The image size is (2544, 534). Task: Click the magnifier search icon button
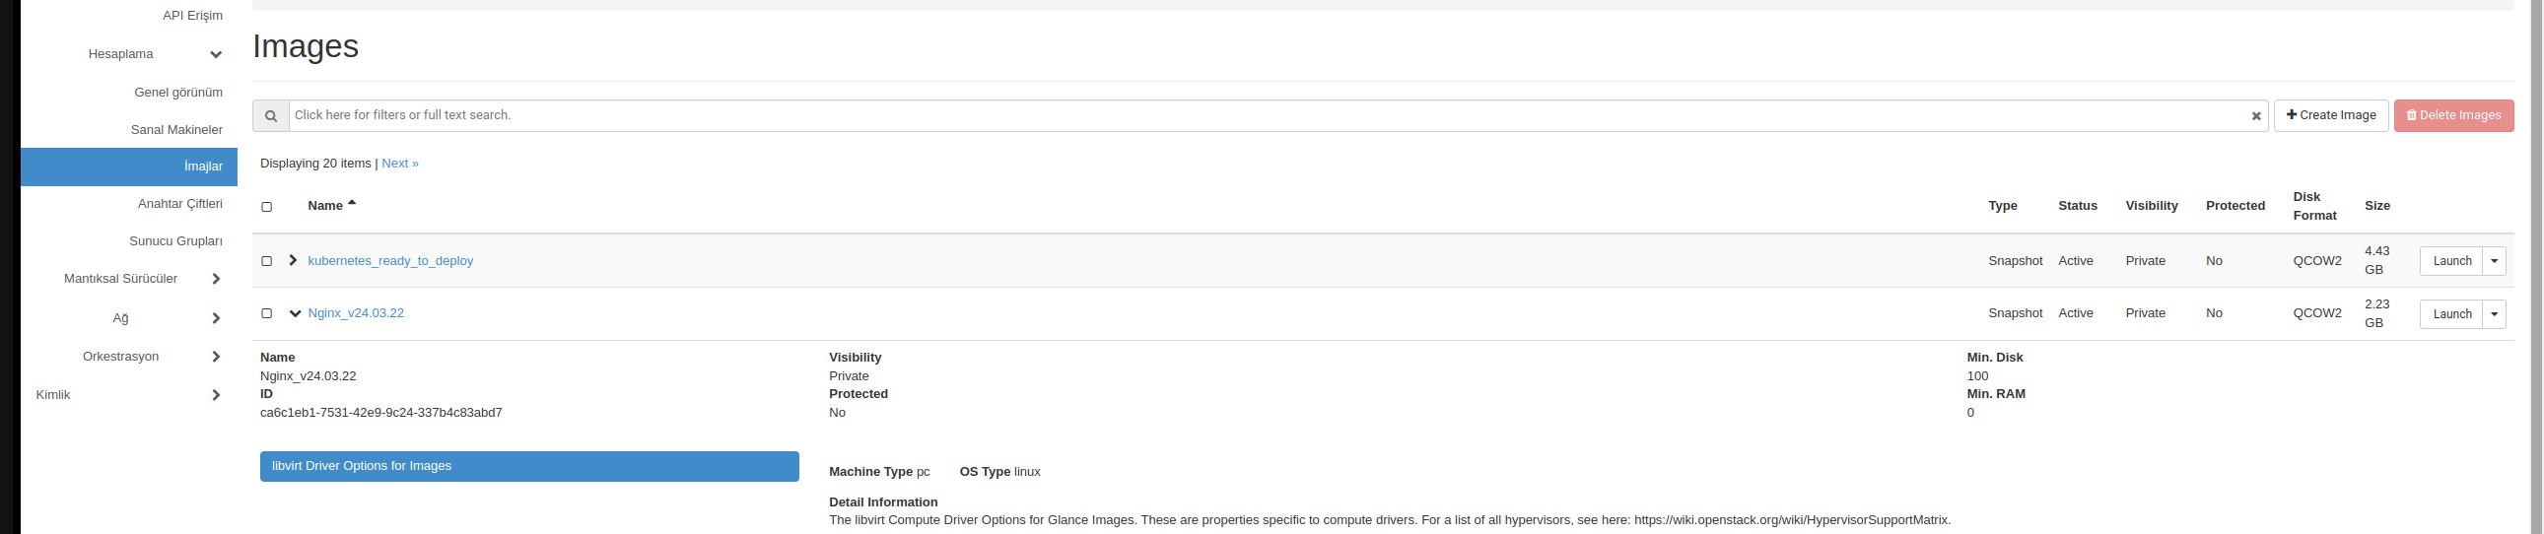pos(271,115)
